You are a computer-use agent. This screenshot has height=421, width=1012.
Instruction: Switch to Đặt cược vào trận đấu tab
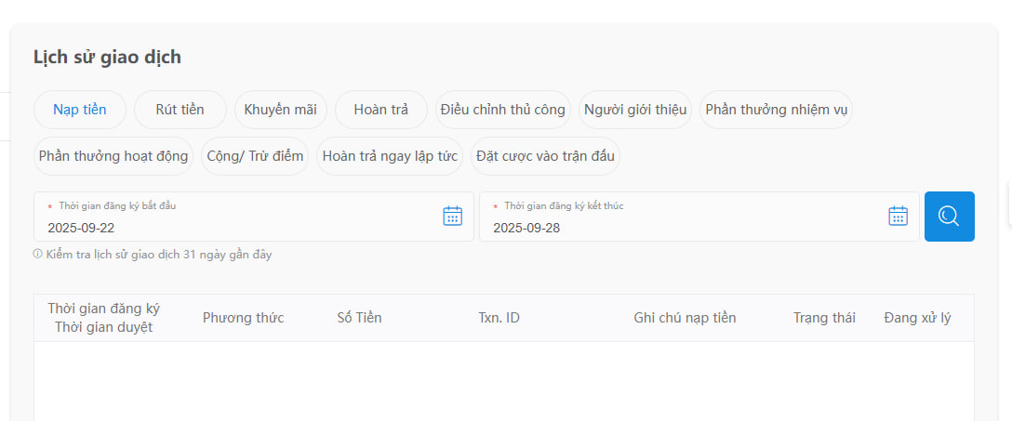coord(545,156)
